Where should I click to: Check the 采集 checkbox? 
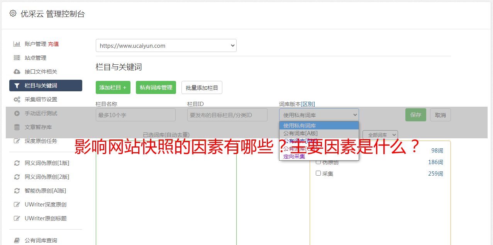click(x=319, y=173)
